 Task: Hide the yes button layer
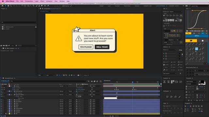click(1, 102)
